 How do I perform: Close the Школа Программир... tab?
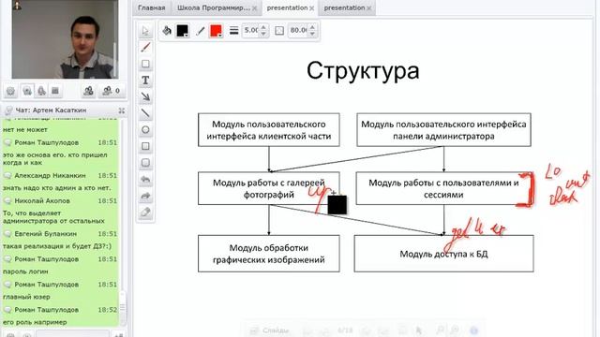coord(254,8)
